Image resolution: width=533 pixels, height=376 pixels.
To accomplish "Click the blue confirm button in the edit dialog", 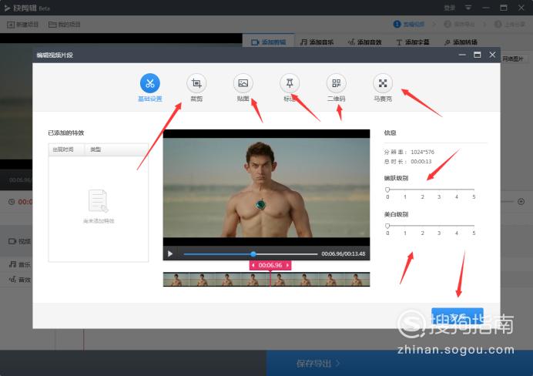I will point(458,316).
